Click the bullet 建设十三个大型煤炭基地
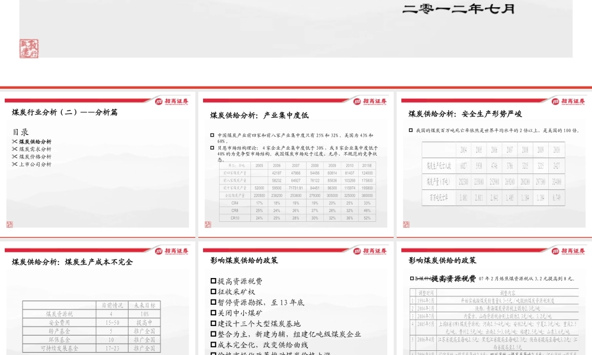 point(259,324)
